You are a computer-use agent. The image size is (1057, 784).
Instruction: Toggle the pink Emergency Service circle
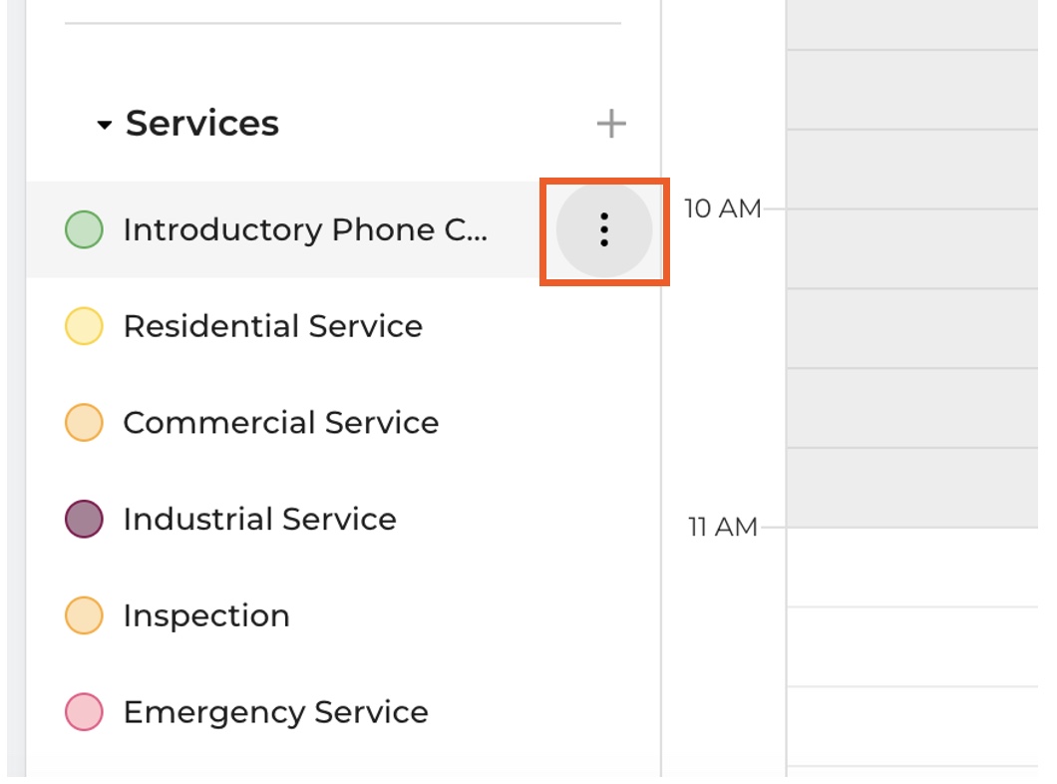click(x=84, y=713)
